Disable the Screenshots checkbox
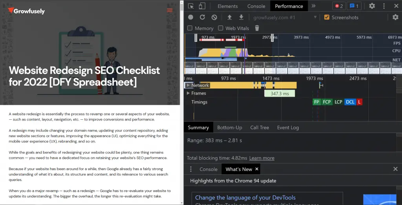Image resolution: width=402 pixels, height=205 pixels. (327, 17)
